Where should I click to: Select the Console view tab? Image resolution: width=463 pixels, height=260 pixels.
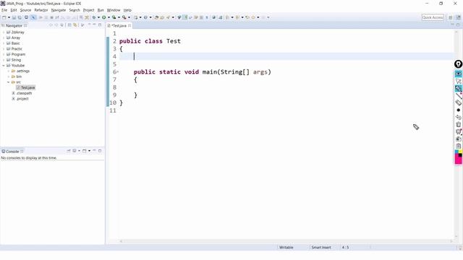coord(12,152)
